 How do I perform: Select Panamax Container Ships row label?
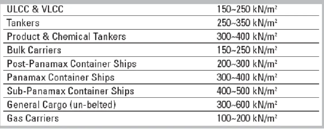click(x=61, y=77)
